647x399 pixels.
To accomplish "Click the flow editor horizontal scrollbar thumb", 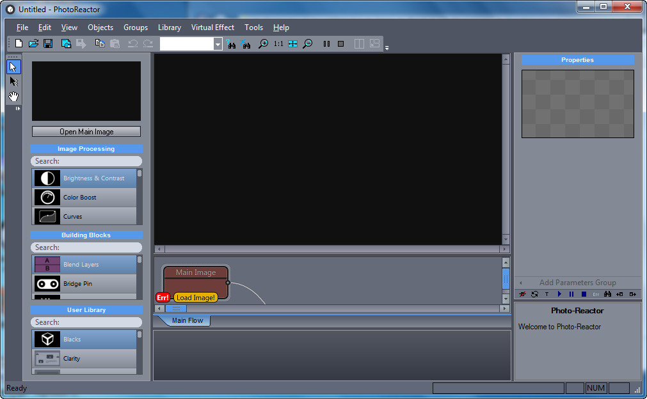I will pos(176,308).
